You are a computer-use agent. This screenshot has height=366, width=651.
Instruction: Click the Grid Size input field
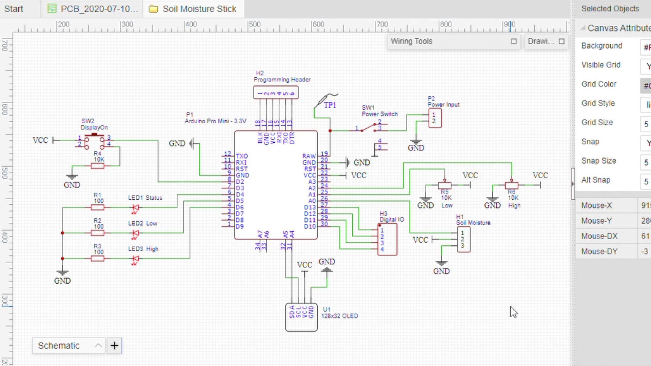646,124
